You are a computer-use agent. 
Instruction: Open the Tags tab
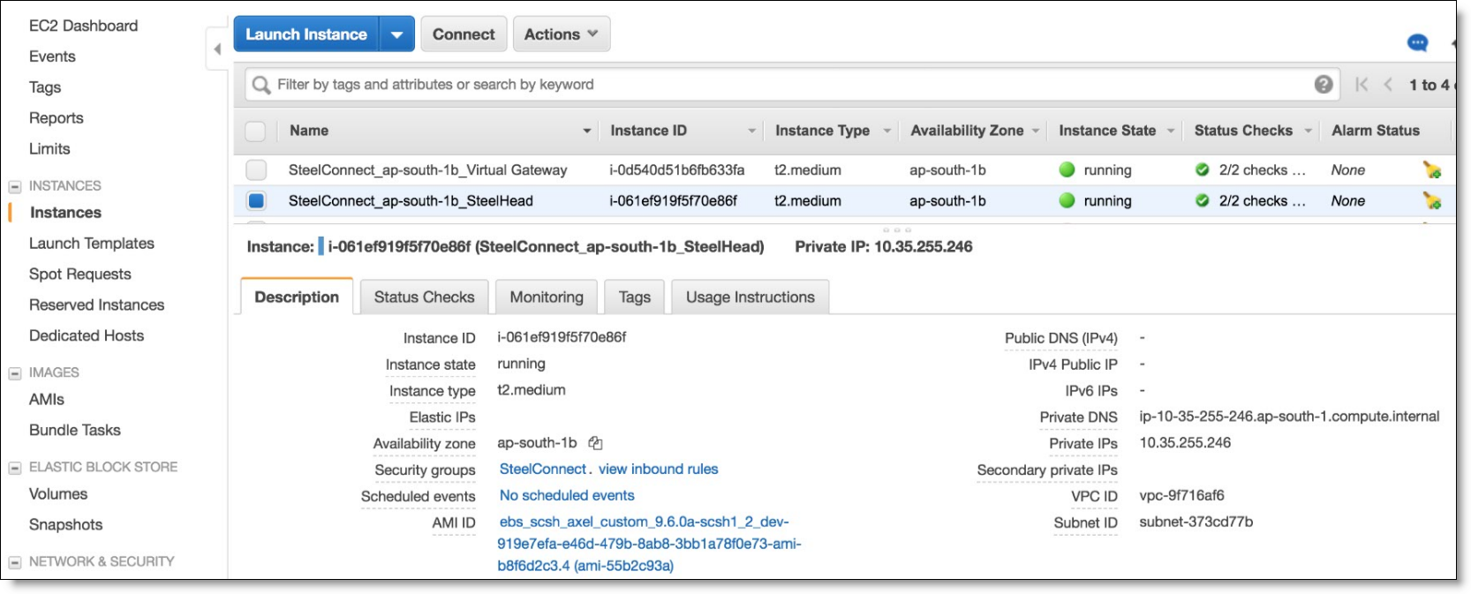[634, 297]
